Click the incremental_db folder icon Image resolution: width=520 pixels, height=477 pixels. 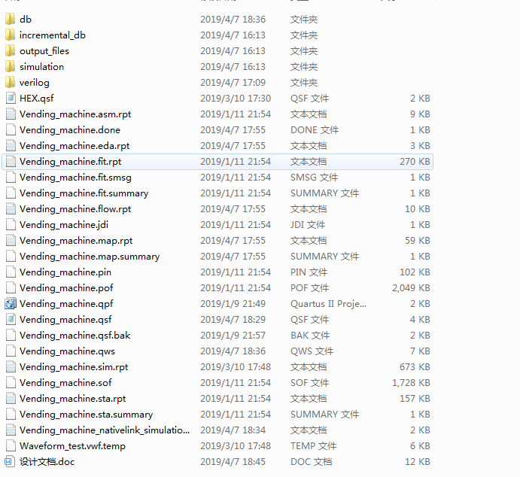11,35
